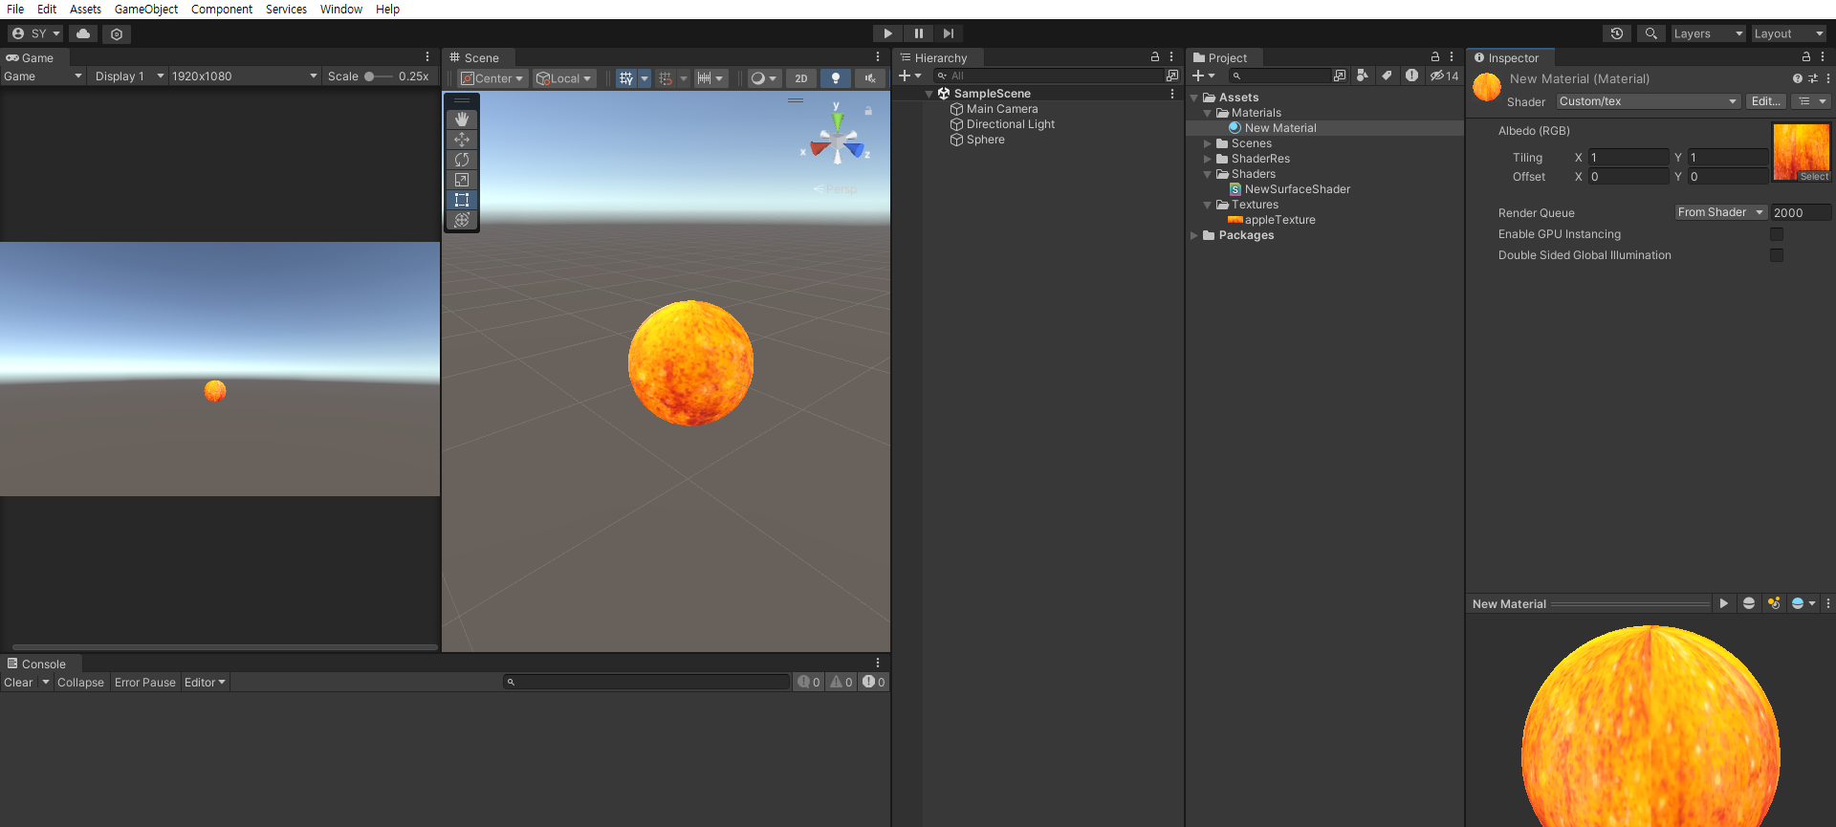This screenshot has width=1836, height=827.
Task: Open the Local handle rotation dropdown
Action: 564,78
